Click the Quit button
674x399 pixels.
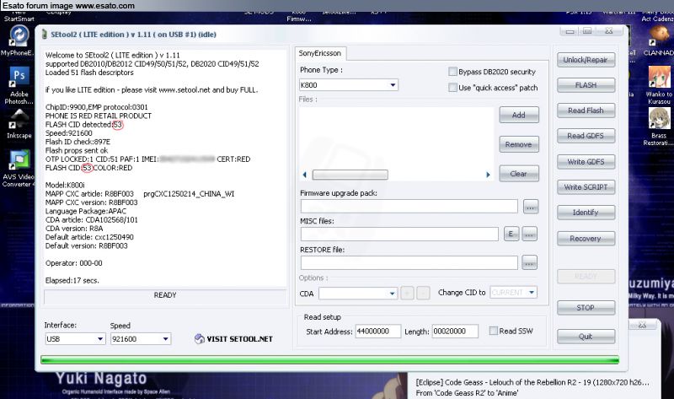click(x=586, y=337)
